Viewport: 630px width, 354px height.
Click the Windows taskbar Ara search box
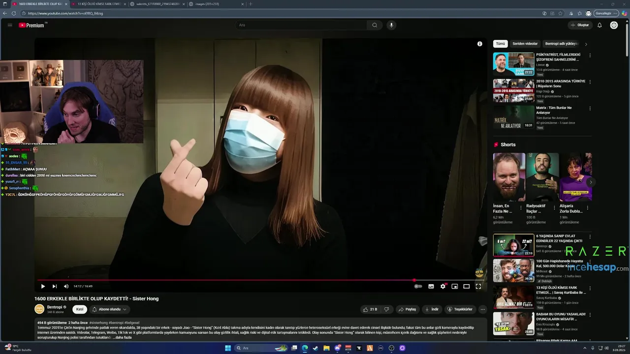click(262, 348)
